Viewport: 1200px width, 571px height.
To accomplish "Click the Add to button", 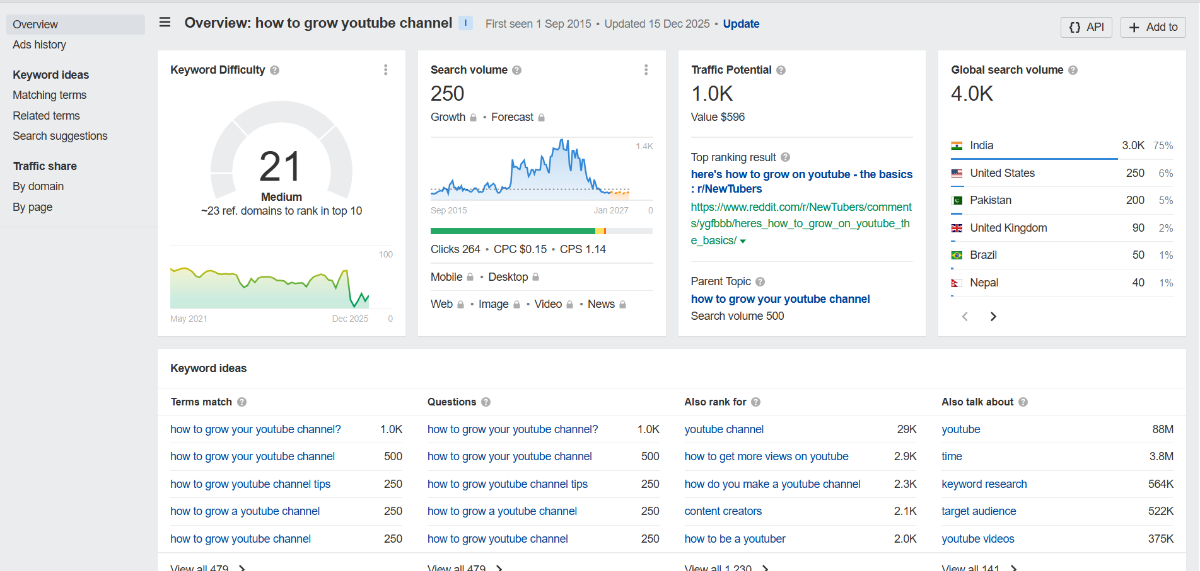I will coord(1153,27).
